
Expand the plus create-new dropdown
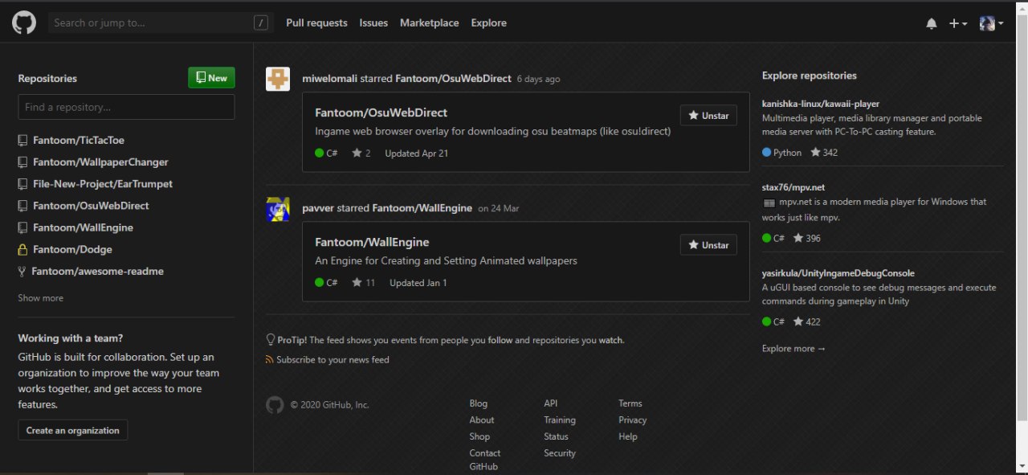[x=958, y=23]
